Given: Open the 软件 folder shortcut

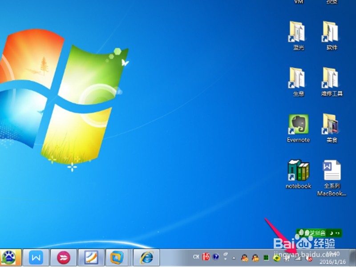Looking at the screenshot, I should click(x=331, y=36).
